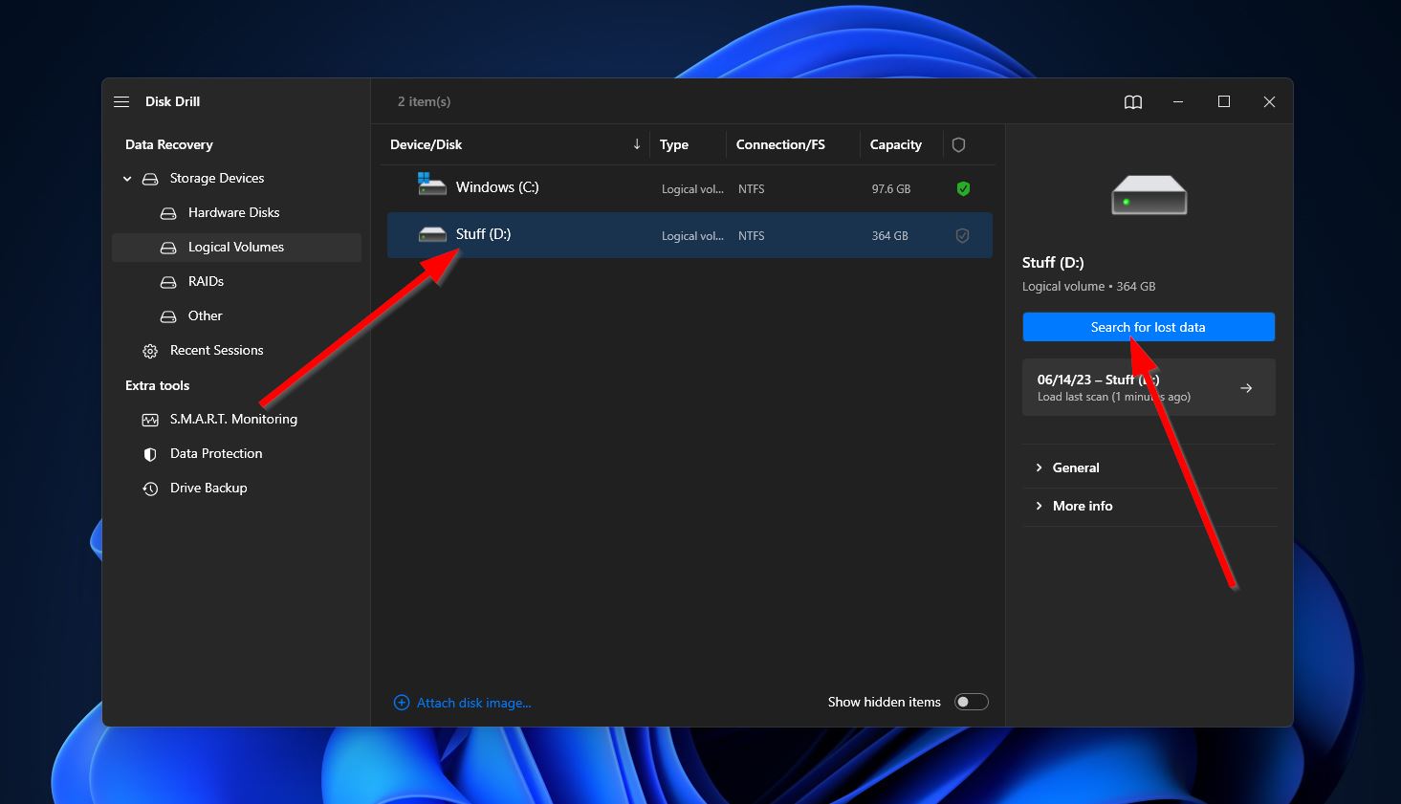Screen dimensions: 1401x804
Task: Sort by Connection/FS column header
Action: (x=780, y=144)
